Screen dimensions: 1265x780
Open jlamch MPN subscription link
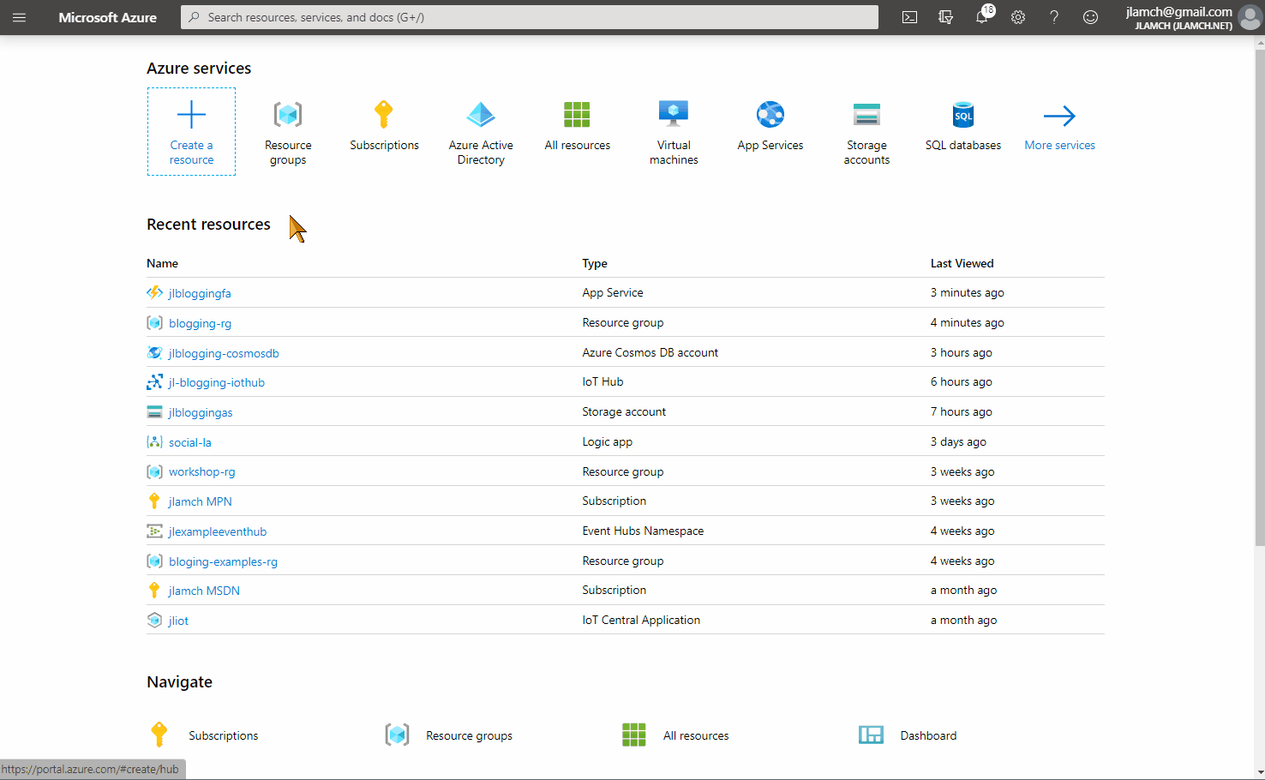coord(200,501)
